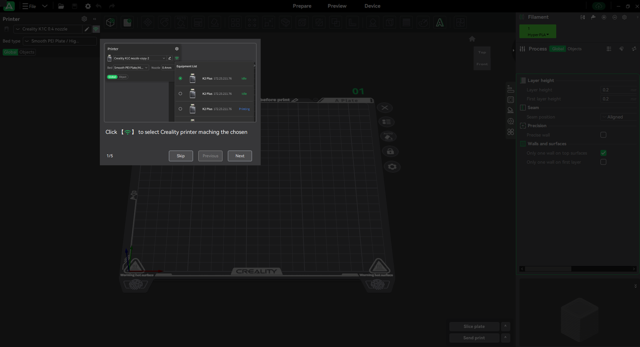640x347 pixels.
Task: Switch to the Preview tab
Action: [337, 6]
